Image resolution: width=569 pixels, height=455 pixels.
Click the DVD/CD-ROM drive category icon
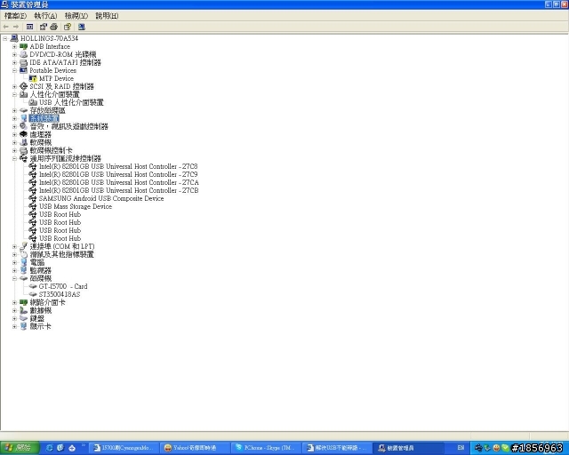tap(24, 55)
